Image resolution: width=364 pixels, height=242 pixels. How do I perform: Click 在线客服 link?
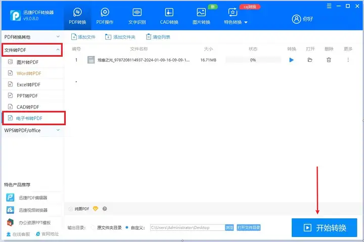[18, 234]
